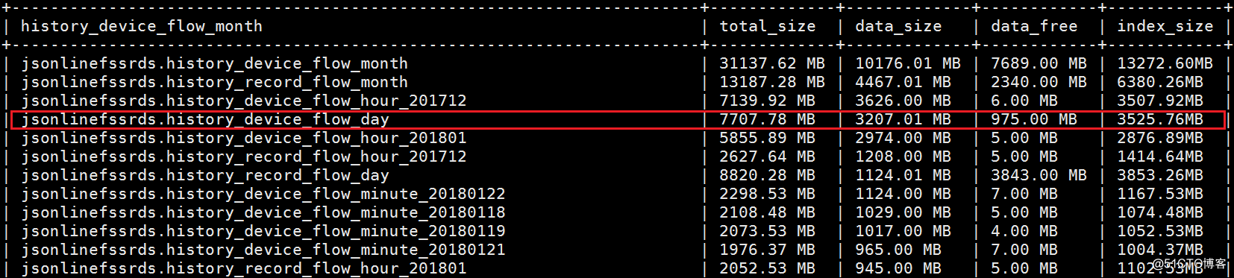The height and width of the screenshot is (278, 1234).
Task: Click data free value 4.00 MB
Action: pos(1024,231)
